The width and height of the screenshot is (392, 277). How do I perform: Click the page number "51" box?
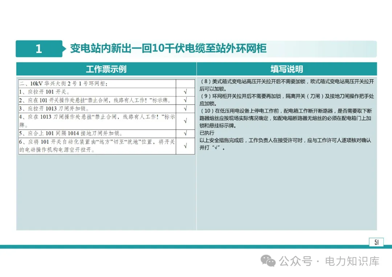[376, 242]
